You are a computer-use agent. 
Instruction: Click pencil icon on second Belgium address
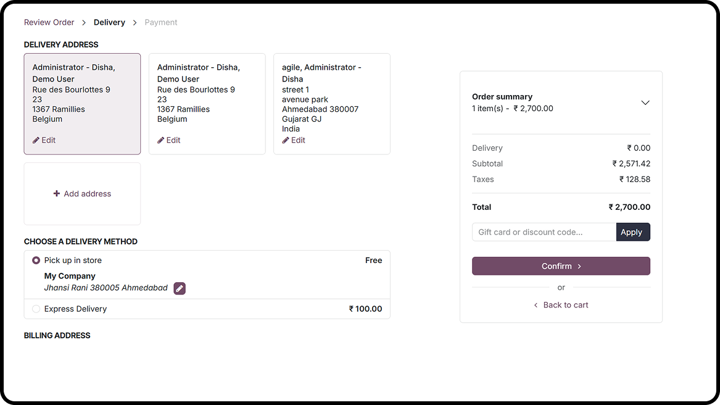click(x=160, y=140)
